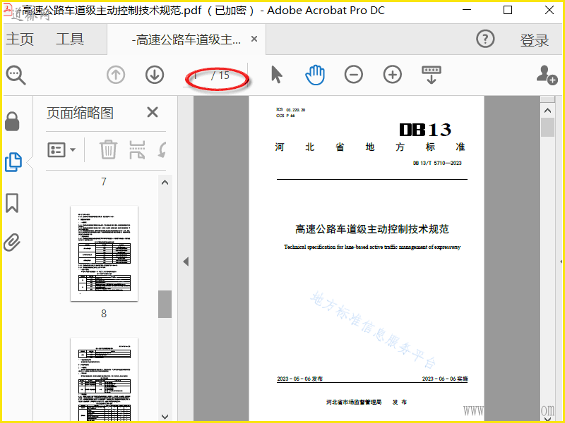565x423 pixels.
Task: Select the 高速公路车道级主 document tab
Action: click(186, 39)
